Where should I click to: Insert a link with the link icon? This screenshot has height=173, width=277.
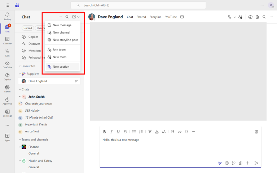(180, 132)
